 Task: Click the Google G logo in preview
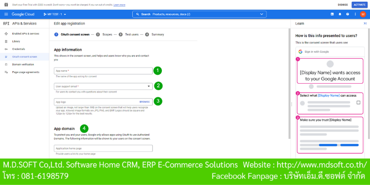[x=300, y=52]
